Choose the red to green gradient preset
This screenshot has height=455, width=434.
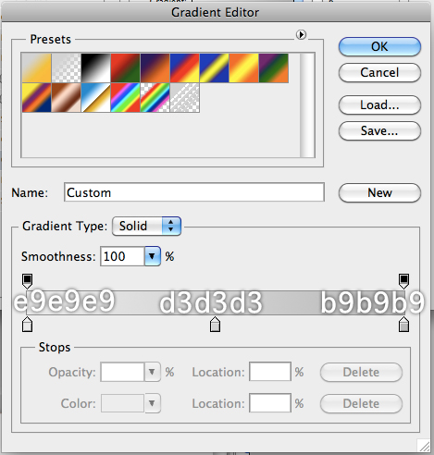126,68
